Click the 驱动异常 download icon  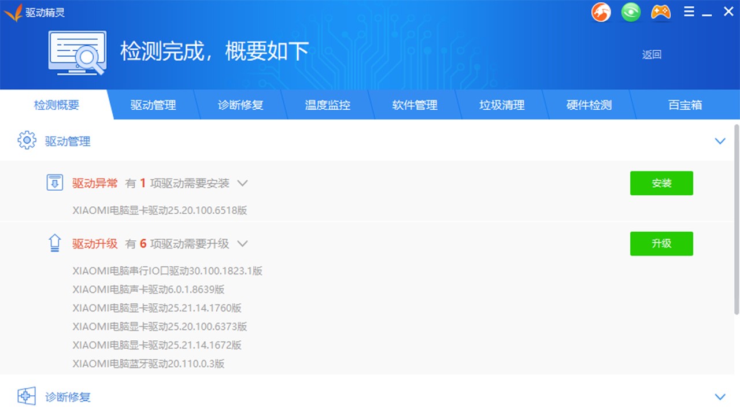point(54,183)
